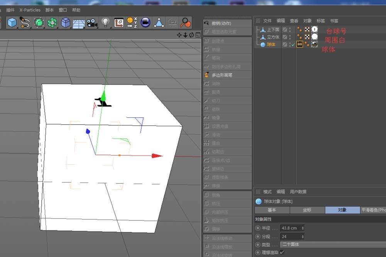Switch to the 坐标 tab in attributes
This screenshot has width=386, height=257.
(x=307, y=210)
